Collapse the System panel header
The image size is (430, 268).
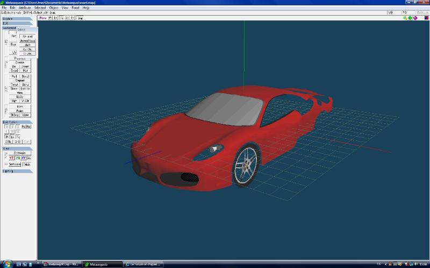[17, 19]
